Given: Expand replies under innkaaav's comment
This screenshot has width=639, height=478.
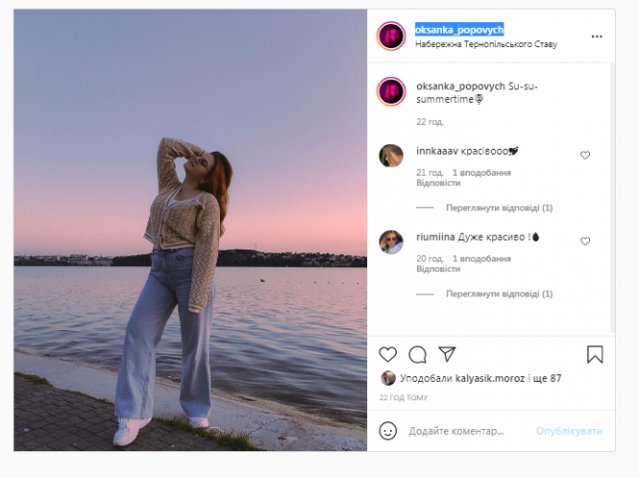Looking at the screenshot, I should [x=499, y=207].
